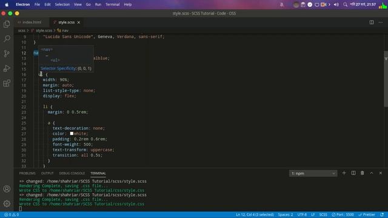
Task: Click the scss breadcrumb folder
Action: tap(22, 30)
